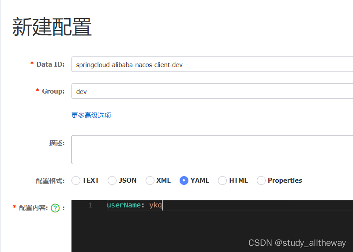Focus the Data ID input field
The image size is (353, 252).
pos(212,64)
